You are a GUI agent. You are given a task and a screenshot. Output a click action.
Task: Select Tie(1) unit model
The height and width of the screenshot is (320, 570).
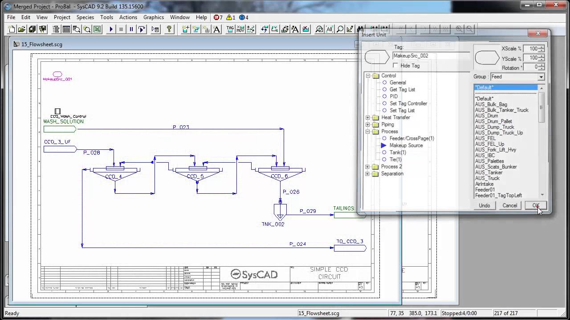pyautogui.click(x=395, y=160)
